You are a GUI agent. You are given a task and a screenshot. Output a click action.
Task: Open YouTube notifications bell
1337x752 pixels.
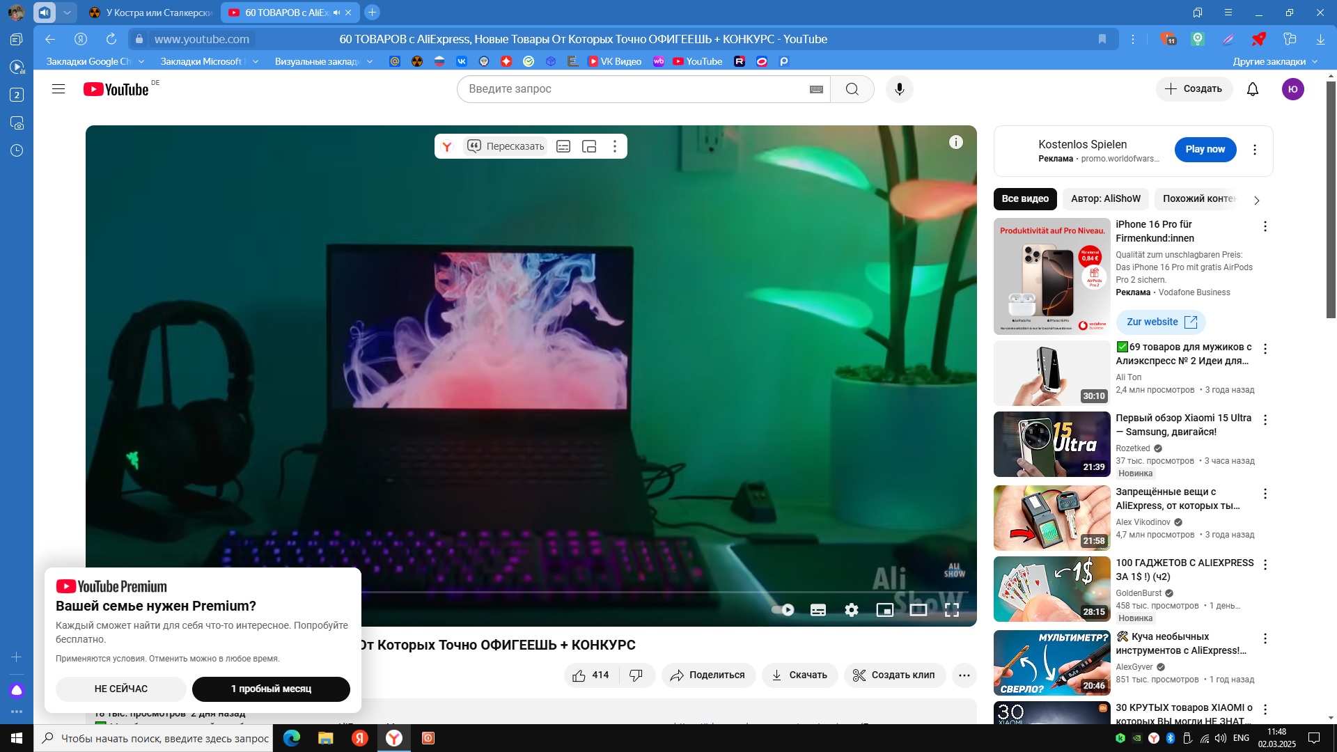(x=1252, y=89)
